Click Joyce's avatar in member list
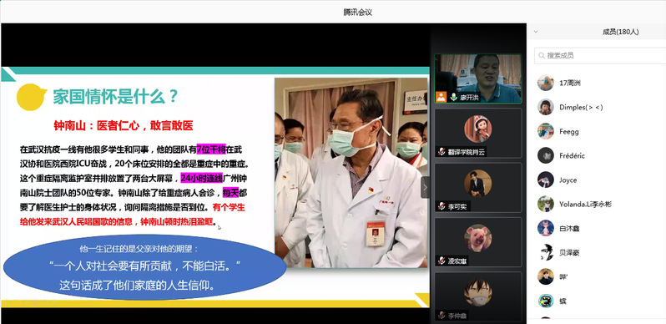 coord(545,180)
